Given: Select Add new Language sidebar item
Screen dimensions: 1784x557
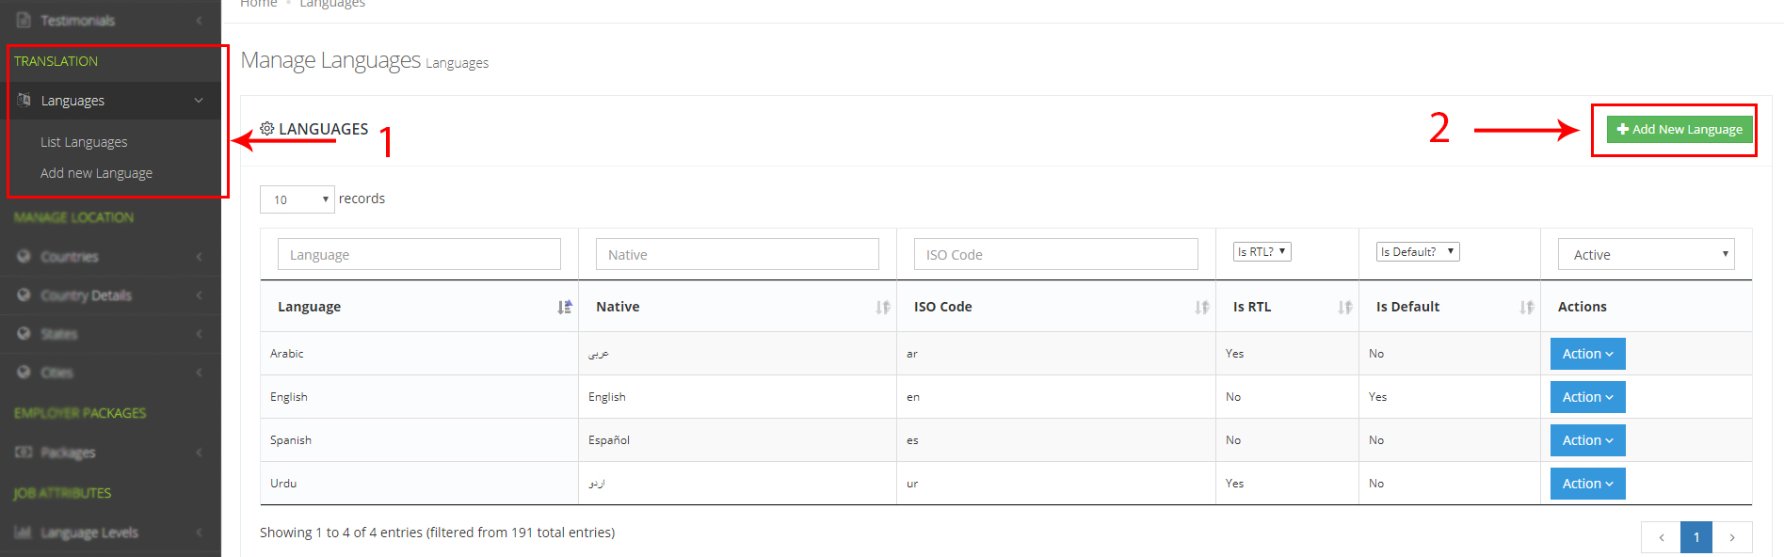Looking at the screenshot, I should click(x=96, y=173).
